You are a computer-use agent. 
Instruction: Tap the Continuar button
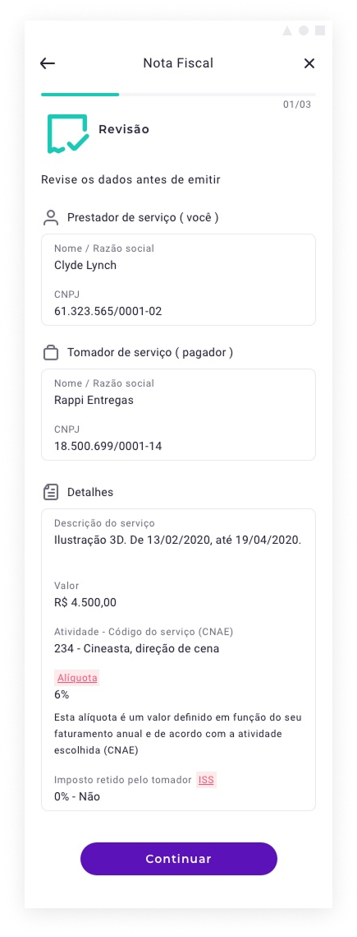coord(179,859)
